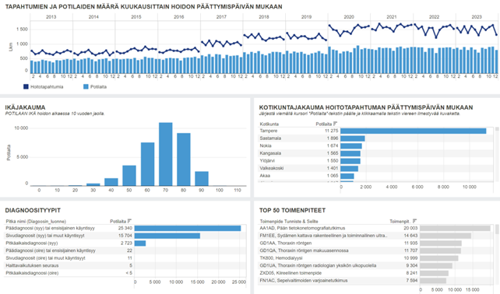Image resolution: width=500 pixels, height=294 pixels.
Task: Select the age 80 histogram bar
Action: click(184, 159)
